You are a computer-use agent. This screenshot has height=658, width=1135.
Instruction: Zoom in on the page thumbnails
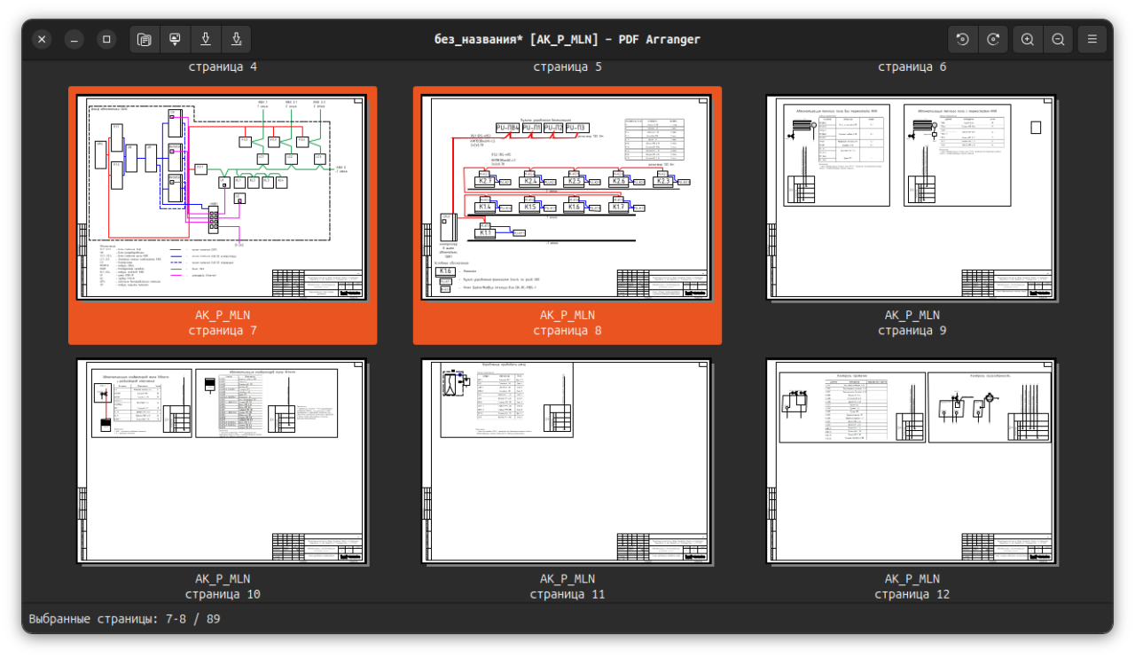point(1028,39)
